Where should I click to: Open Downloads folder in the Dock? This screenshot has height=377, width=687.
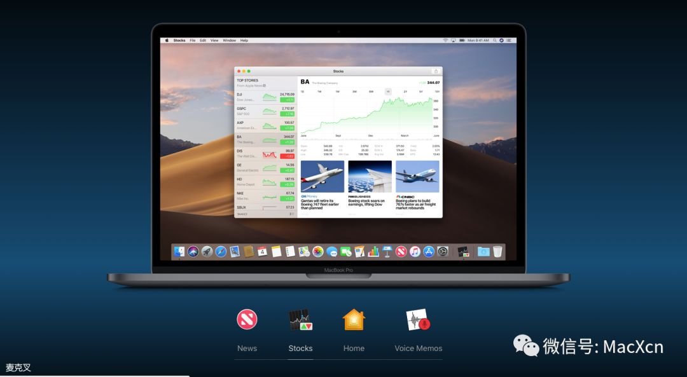click(x=483, y=251)
